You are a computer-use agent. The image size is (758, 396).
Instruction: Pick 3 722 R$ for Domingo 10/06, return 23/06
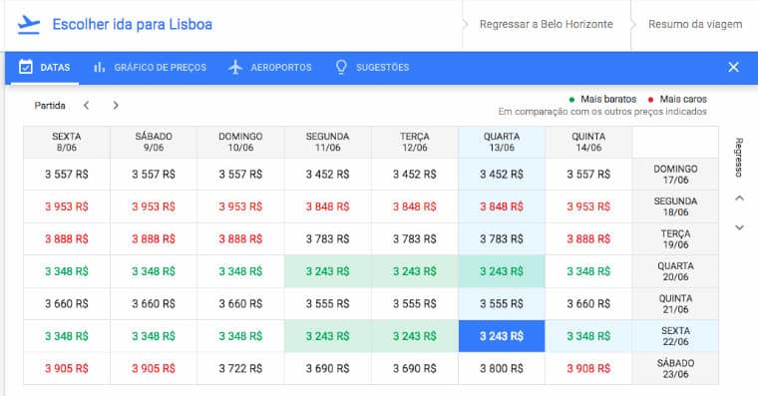pos(240,368)
